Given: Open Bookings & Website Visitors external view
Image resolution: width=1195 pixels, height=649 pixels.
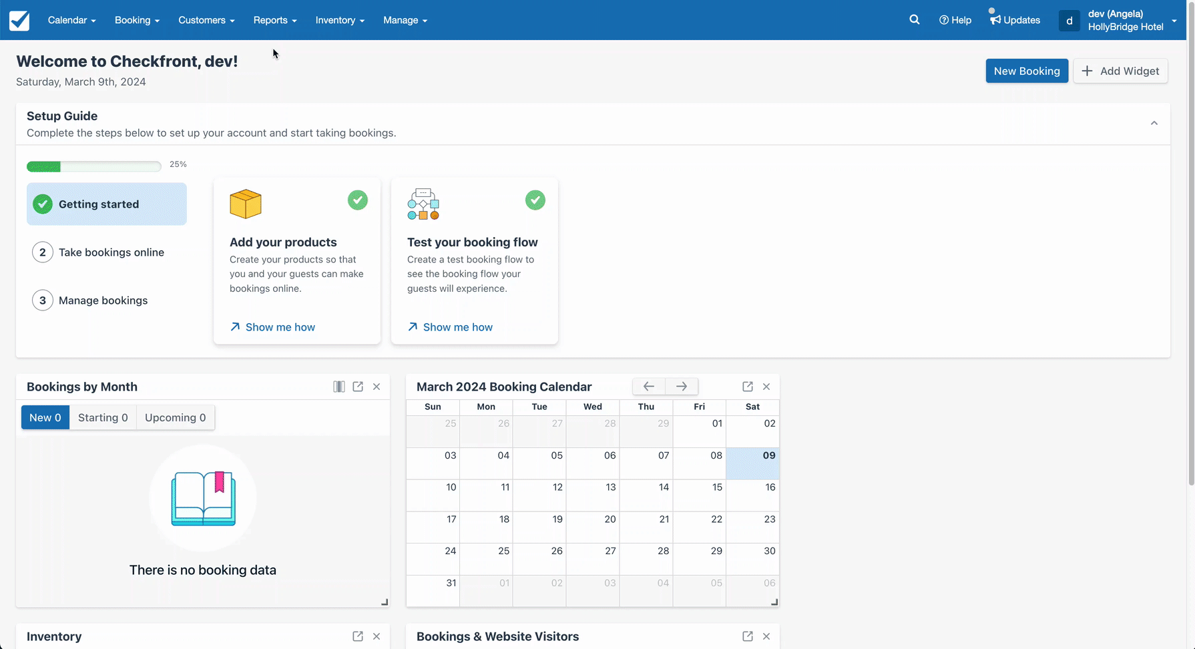Looking at the screenshot, I should [748, 636].
